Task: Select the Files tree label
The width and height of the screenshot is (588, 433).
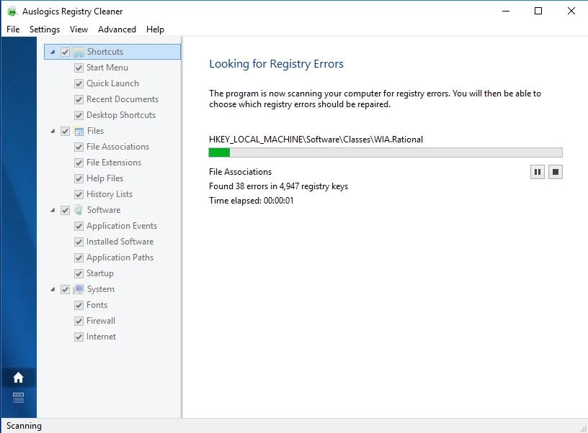Action: (x=95, y=131)
